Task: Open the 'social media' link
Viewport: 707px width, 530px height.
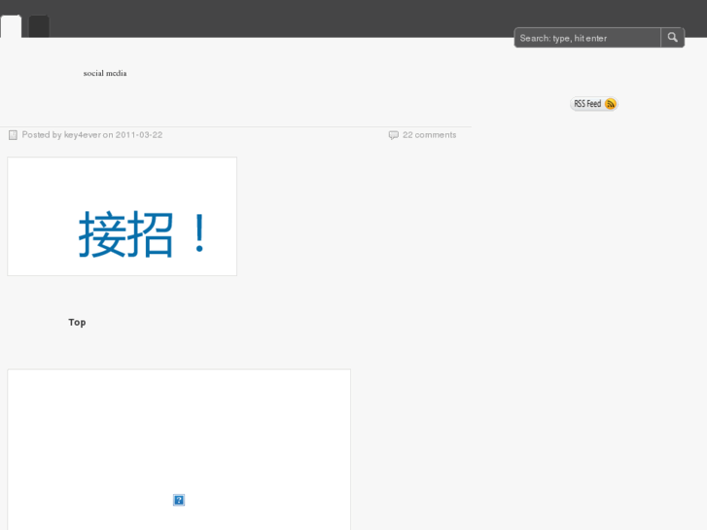Action: (x=105, y=73)
